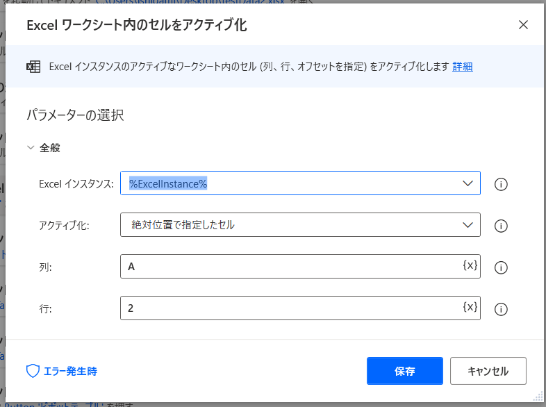Screen dimensions: 546x407
Task: Click the info icon beside アクティブ化 dropdown
Action: (500, 226)
